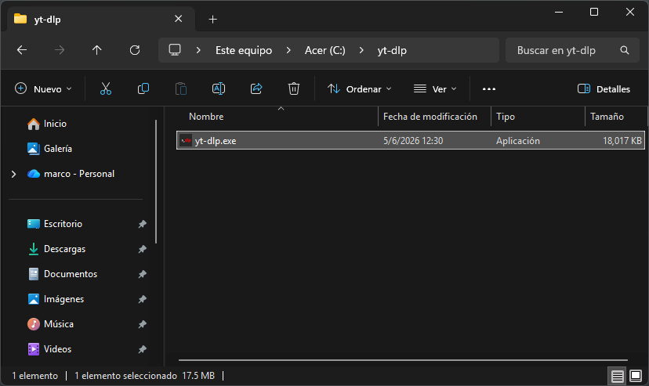Unpin Escritorio via its pin icon
This screenshot has height=386, width=649.
pyautogui.click(x=143, y=224)
